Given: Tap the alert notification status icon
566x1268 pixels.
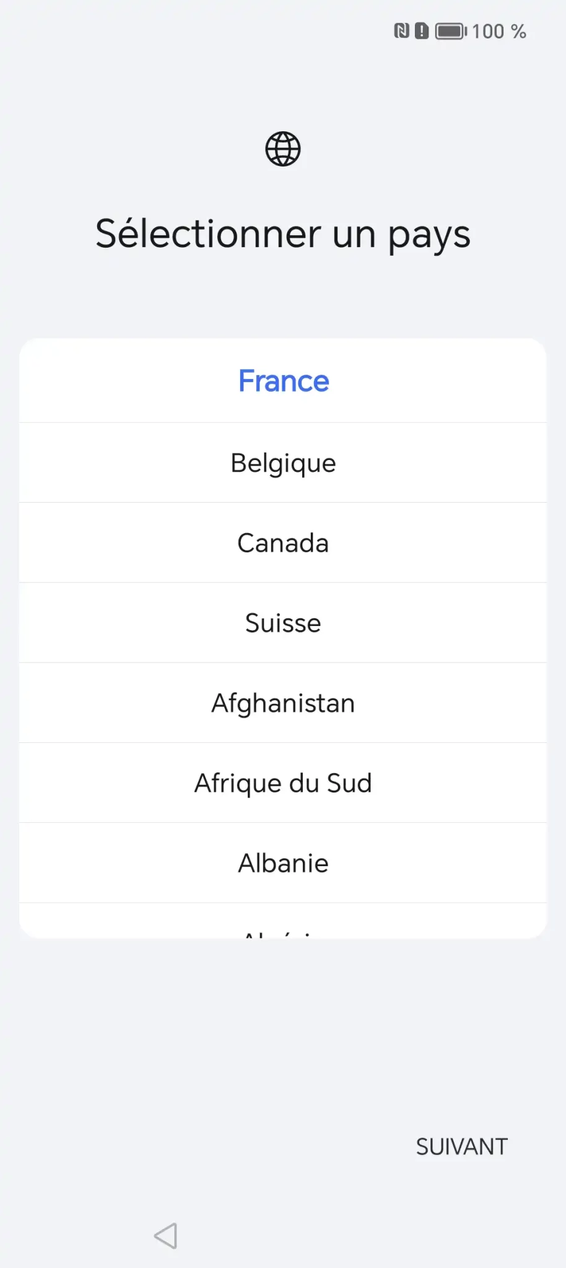Looking at the screenshot, I should pos(422,31).
